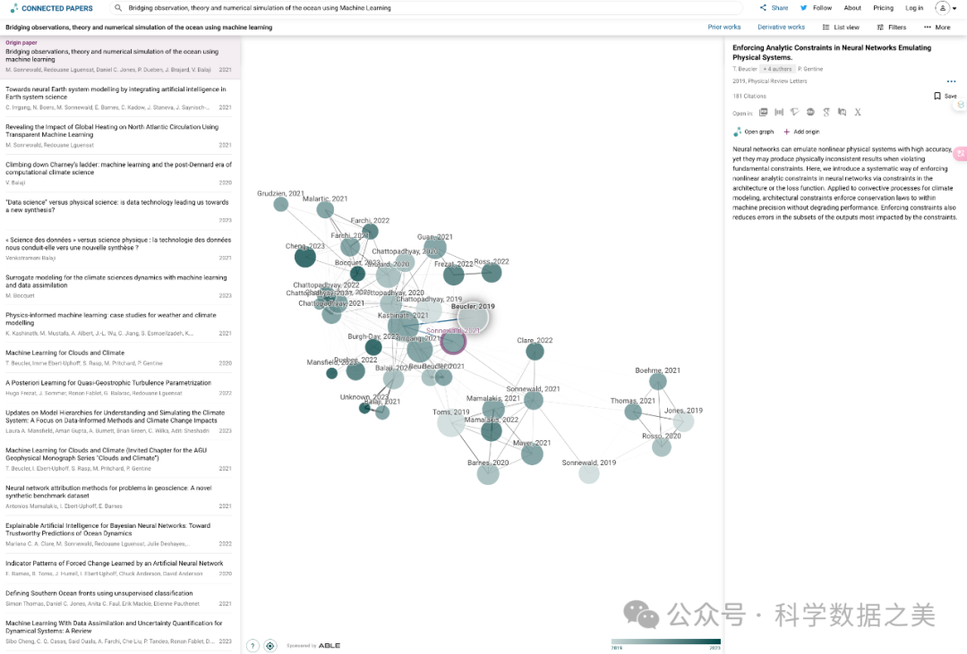967x654 pixels.
Task: Open the user account dropdown arrow
Action: pos(954,8)
